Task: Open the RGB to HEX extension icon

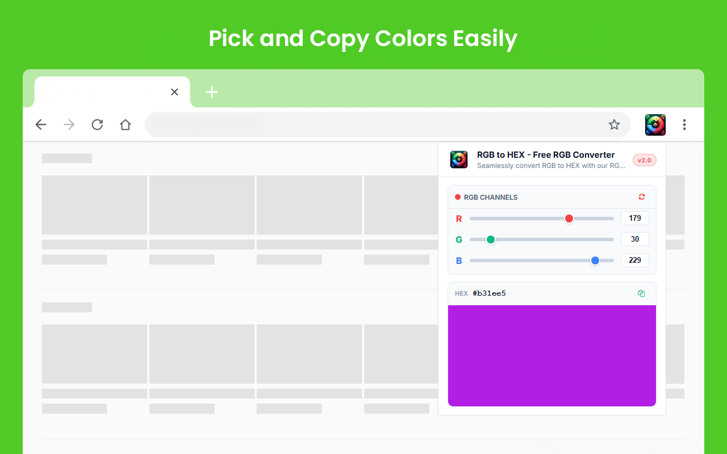Action: 655,125
